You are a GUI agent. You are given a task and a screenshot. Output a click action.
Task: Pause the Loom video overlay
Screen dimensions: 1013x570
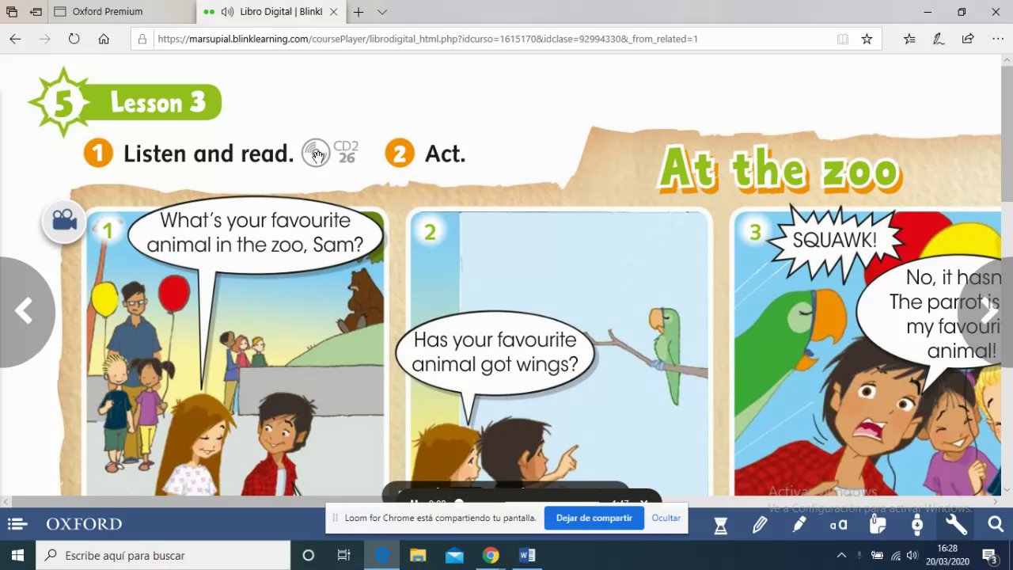414,502
